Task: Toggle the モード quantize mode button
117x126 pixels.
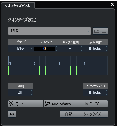Action: (x=26, y=104)
